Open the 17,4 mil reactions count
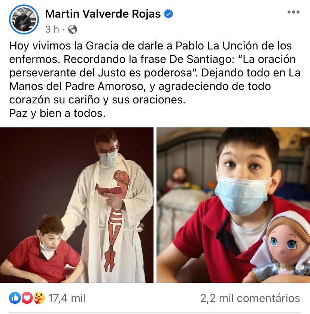 pyautogui.click(x=67, y=298)
